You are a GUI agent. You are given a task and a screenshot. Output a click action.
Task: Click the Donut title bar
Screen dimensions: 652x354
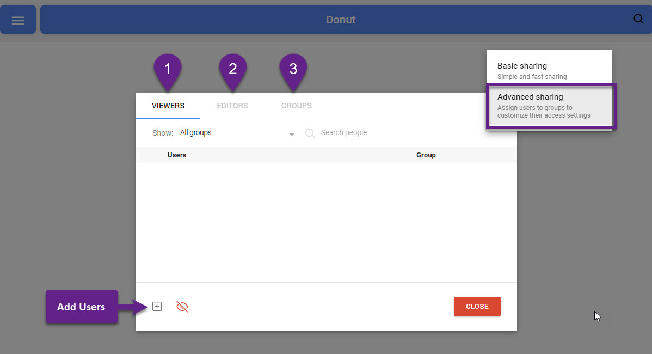[341, 20]
